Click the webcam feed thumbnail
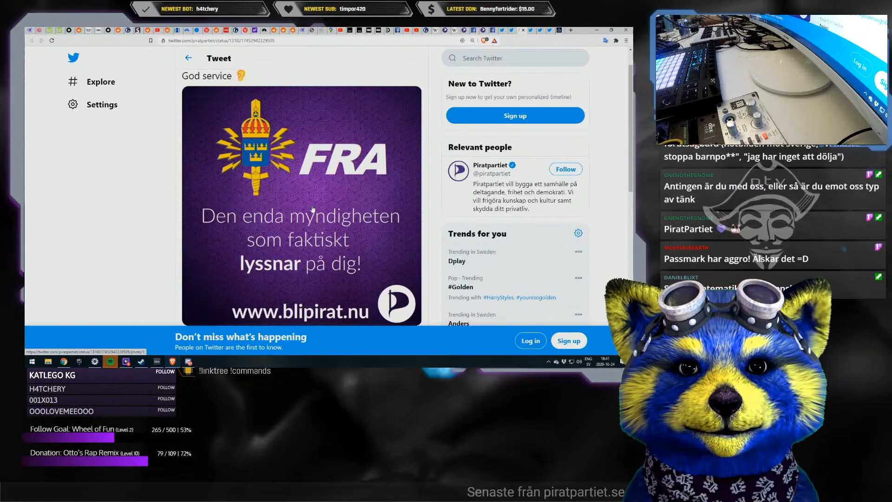 point(771,79)
